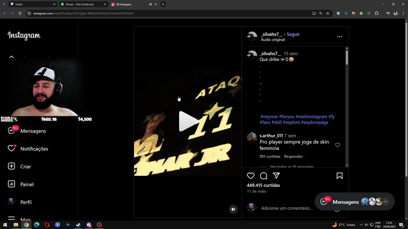This screenshot has width=408, height=229.
Task: View who liked: 449.415 curtidas
Action: point(263,185)
